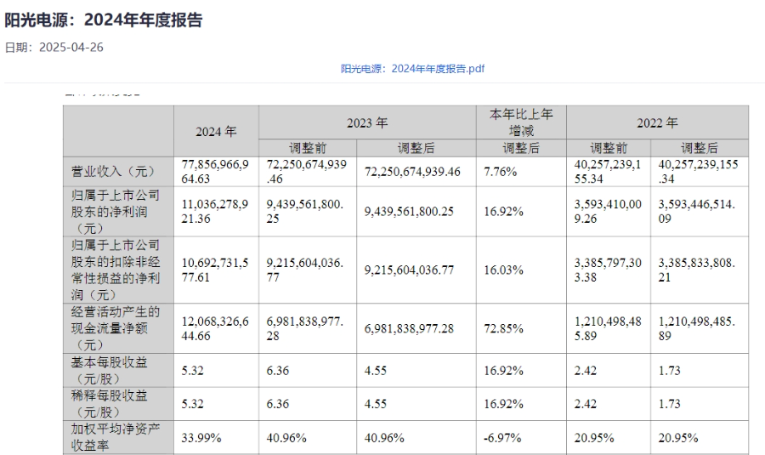The image size is (765, 455).
Task: Click the page title 阳光电源：2024年年度报告
Action: (104, 20)
